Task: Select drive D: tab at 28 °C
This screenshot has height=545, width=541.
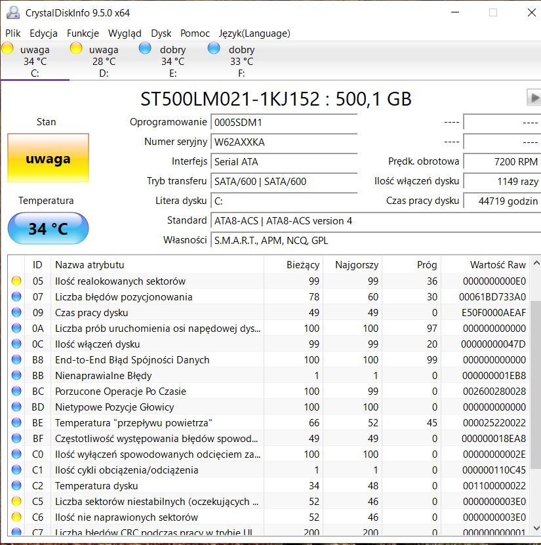Action: 104,61
